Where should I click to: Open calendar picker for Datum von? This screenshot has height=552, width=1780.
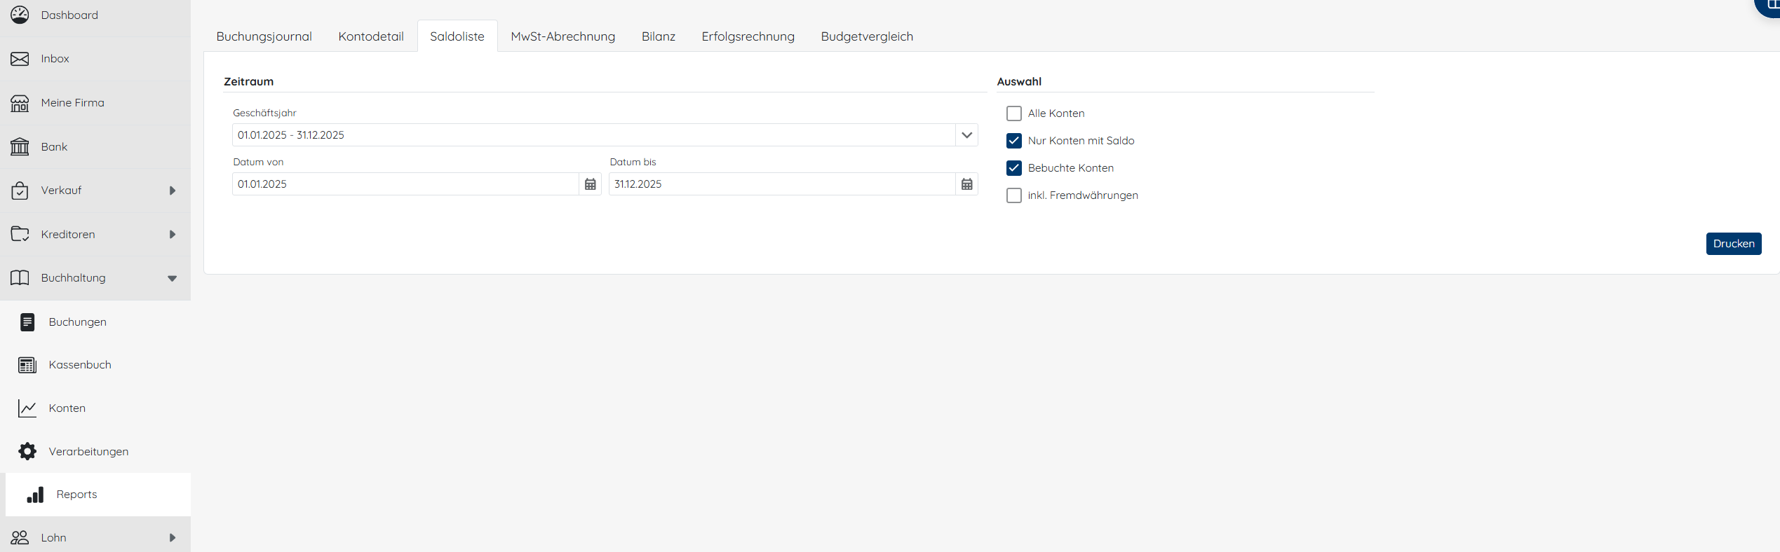click(x=590, y=184)
